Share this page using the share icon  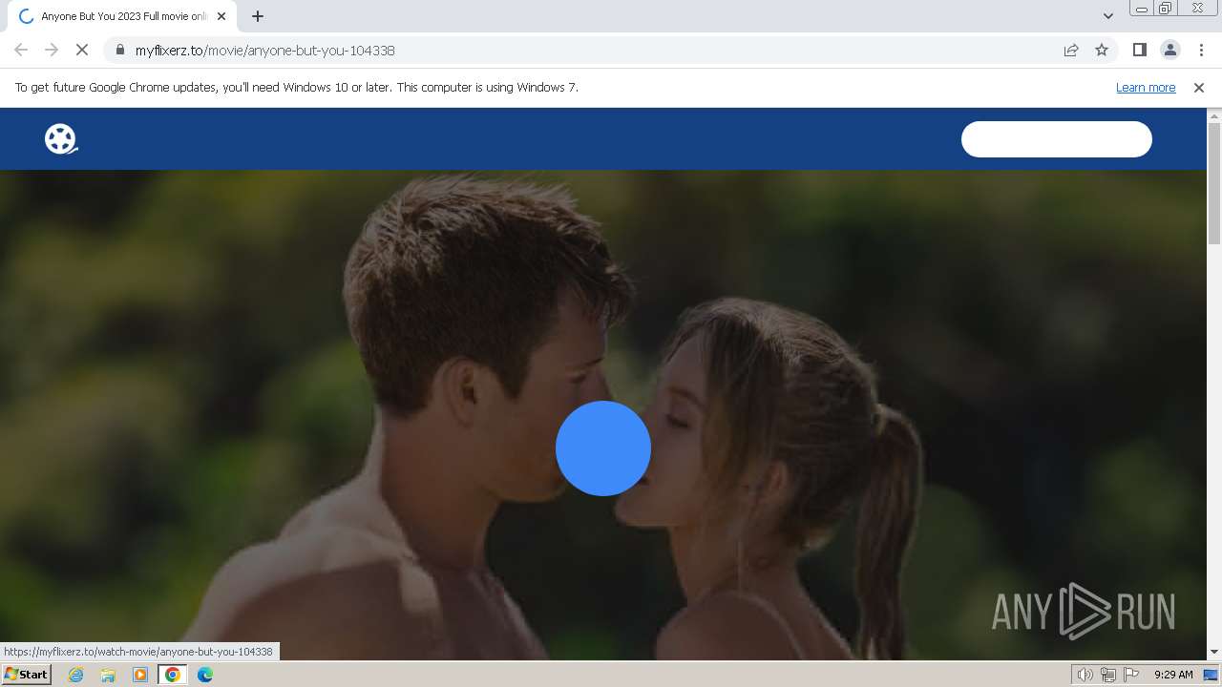pos(1071,50)
